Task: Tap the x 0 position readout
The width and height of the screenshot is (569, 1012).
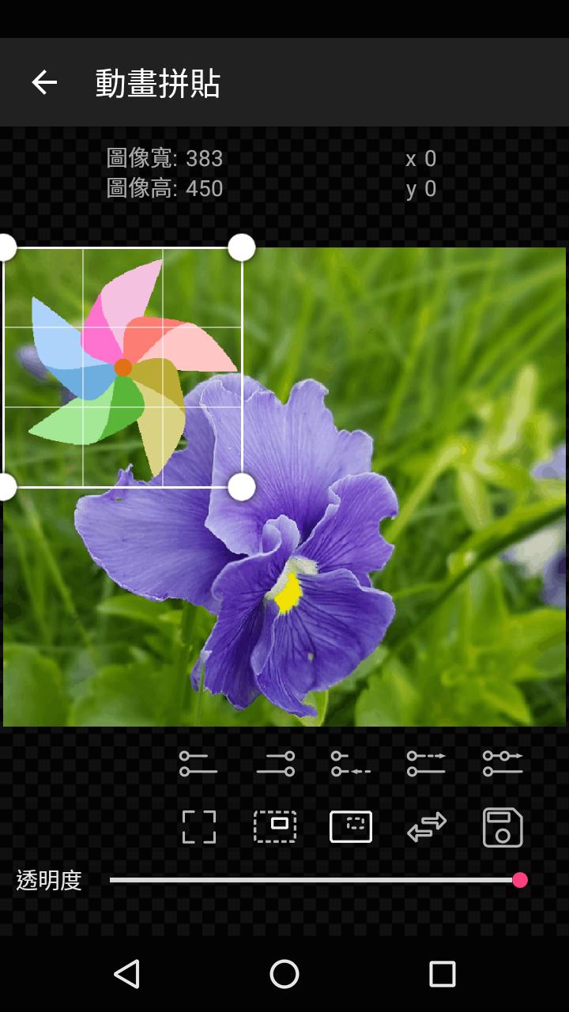Action: [420, 159]
